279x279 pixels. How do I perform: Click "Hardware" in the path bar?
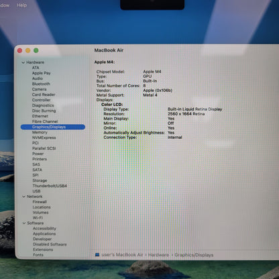click(x=158, y=255)
